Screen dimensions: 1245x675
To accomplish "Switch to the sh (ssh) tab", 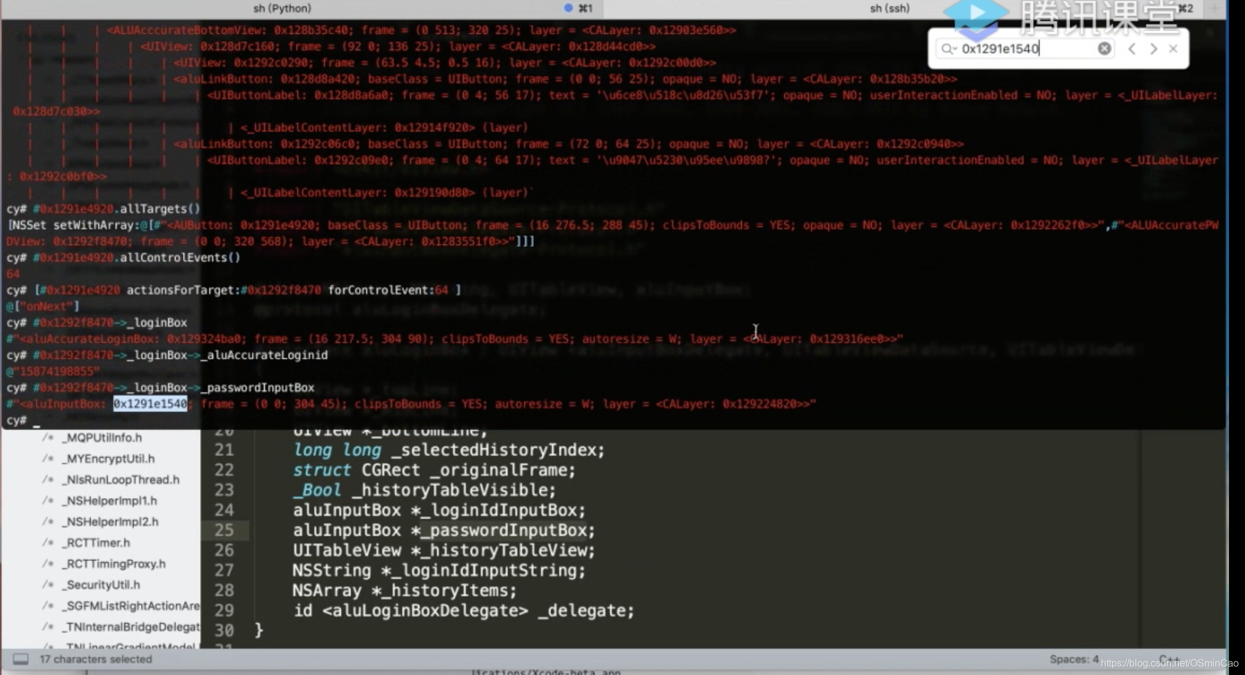I will [x=889, y=8].
